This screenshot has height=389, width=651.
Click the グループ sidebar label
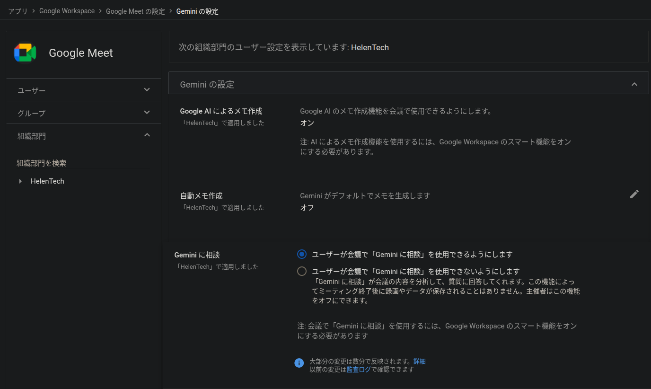(x=32, y=113)
